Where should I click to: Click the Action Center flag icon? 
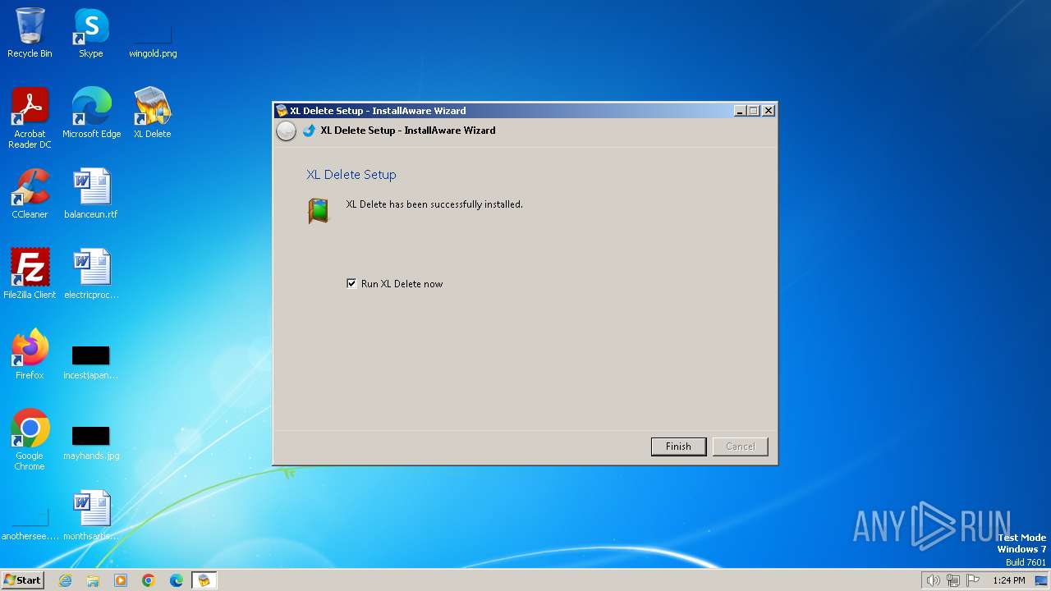973,580
